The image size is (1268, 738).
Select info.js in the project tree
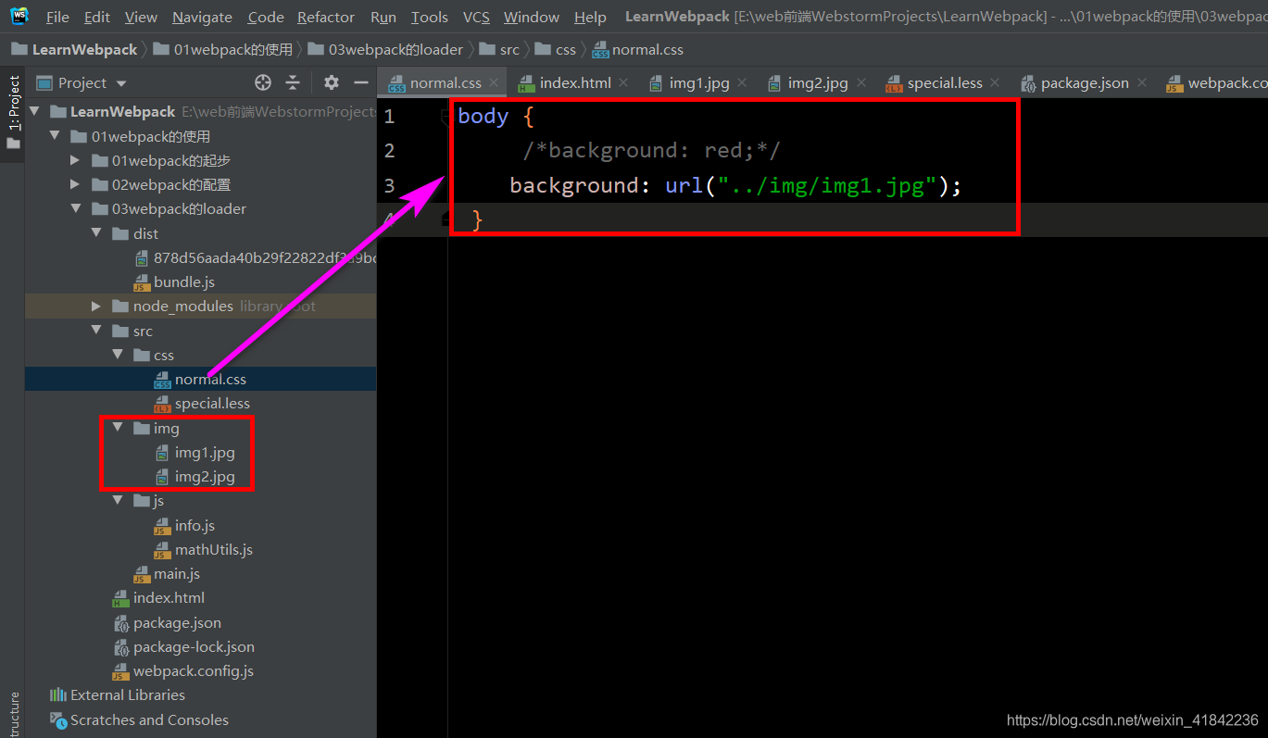click(195, 525)
